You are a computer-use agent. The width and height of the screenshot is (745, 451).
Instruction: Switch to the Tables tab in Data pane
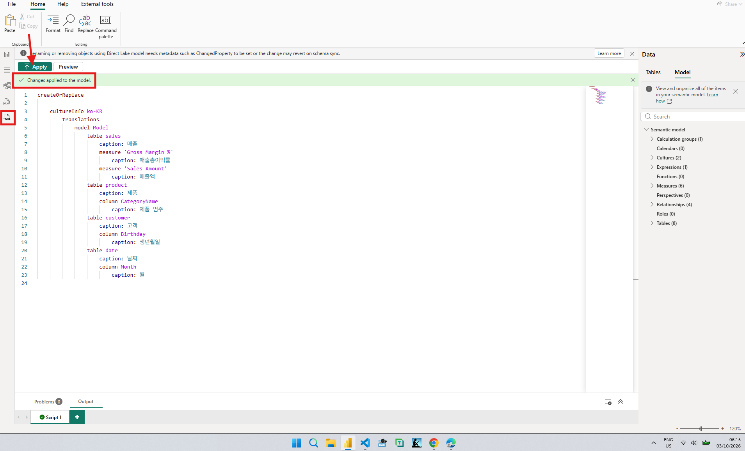point(653,72)
